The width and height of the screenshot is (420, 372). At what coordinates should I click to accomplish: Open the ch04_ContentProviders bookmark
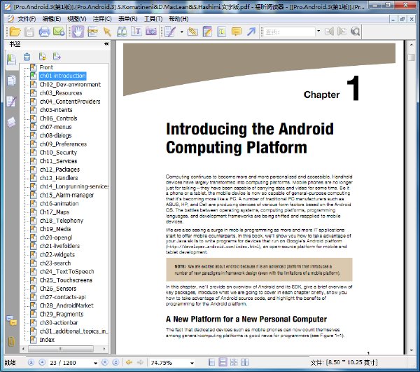tap(70, 102)
